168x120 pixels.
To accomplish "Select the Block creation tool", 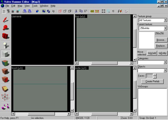I will click(6, 54).
